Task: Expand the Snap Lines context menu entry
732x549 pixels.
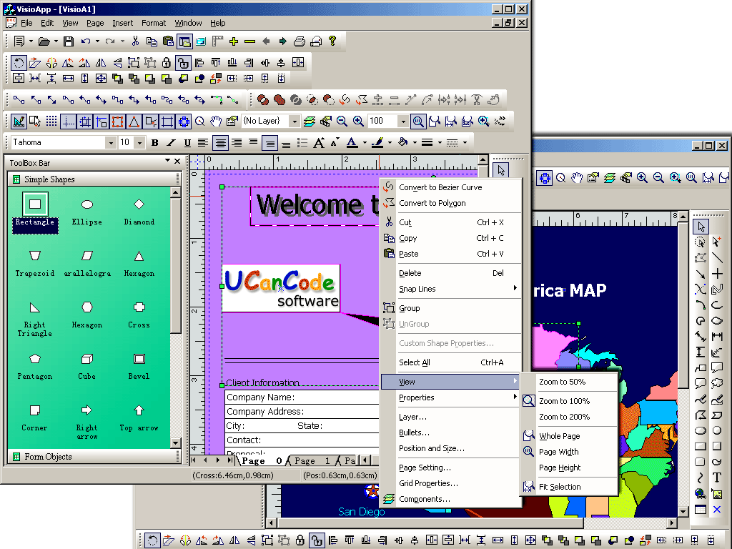Action: 417,289
